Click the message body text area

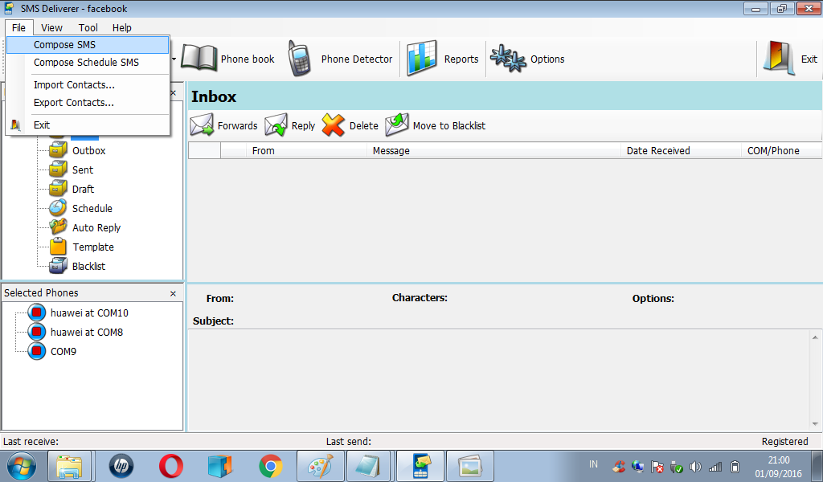498,380
